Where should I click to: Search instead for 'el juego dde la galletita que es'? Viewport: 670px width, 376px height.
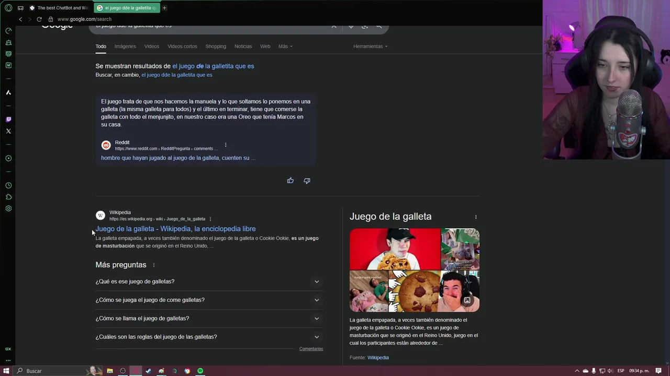(x=177, y=75)
